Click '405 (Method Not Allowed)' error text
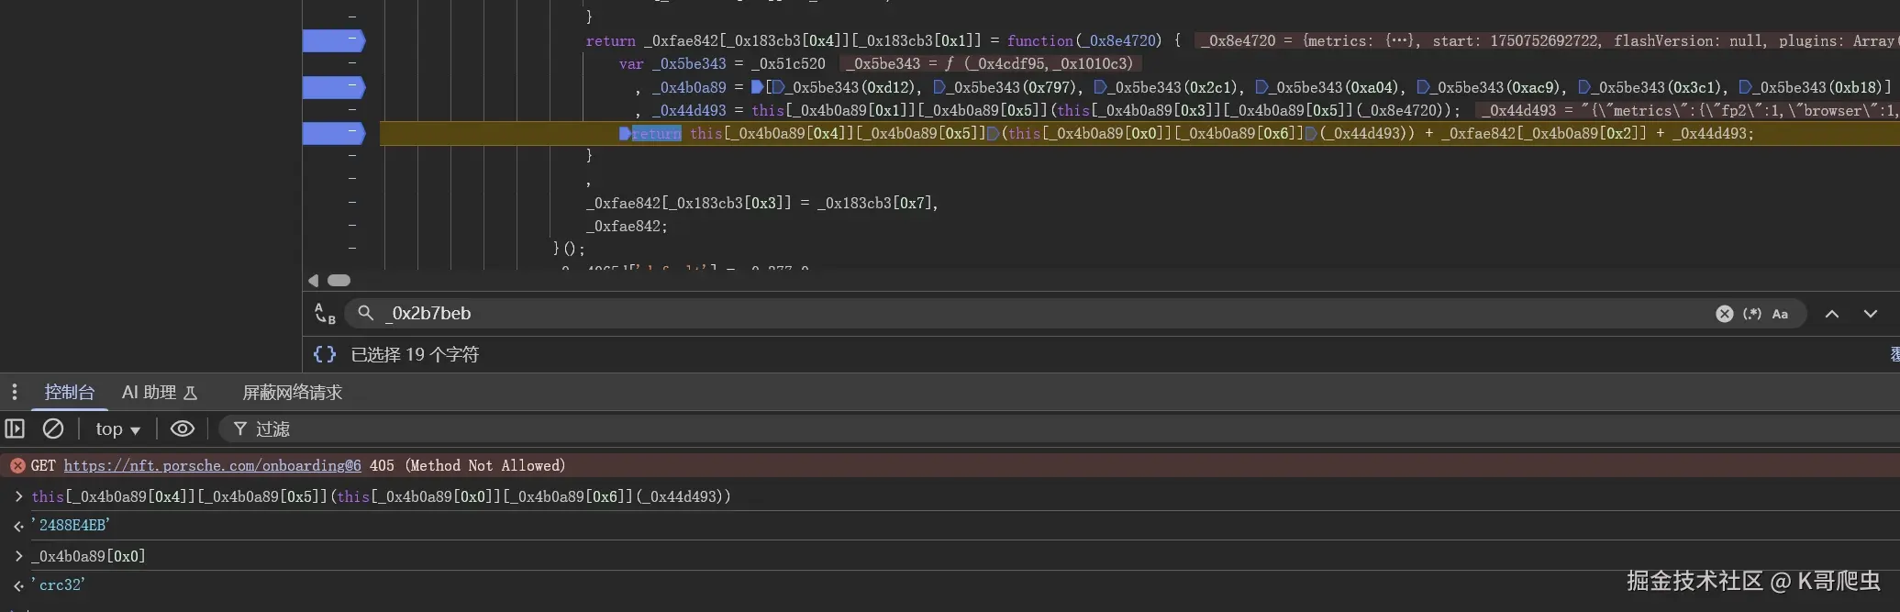1900x612 pixels. pyautogui.click(x=468, y=466)
